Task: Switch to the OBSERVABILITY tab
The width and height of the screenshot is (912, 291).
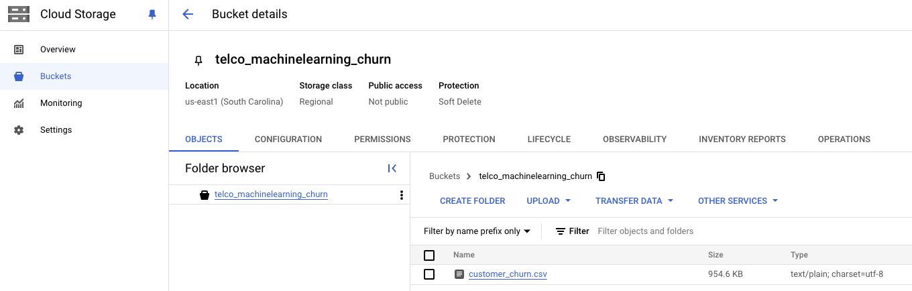Action: (635, 139)
